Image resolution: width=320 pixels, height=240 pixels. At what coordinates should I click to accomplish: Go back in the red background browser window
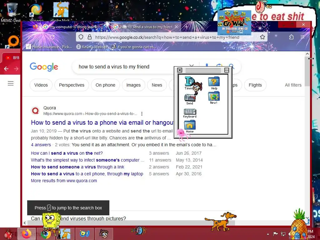(x=6, y=69)
